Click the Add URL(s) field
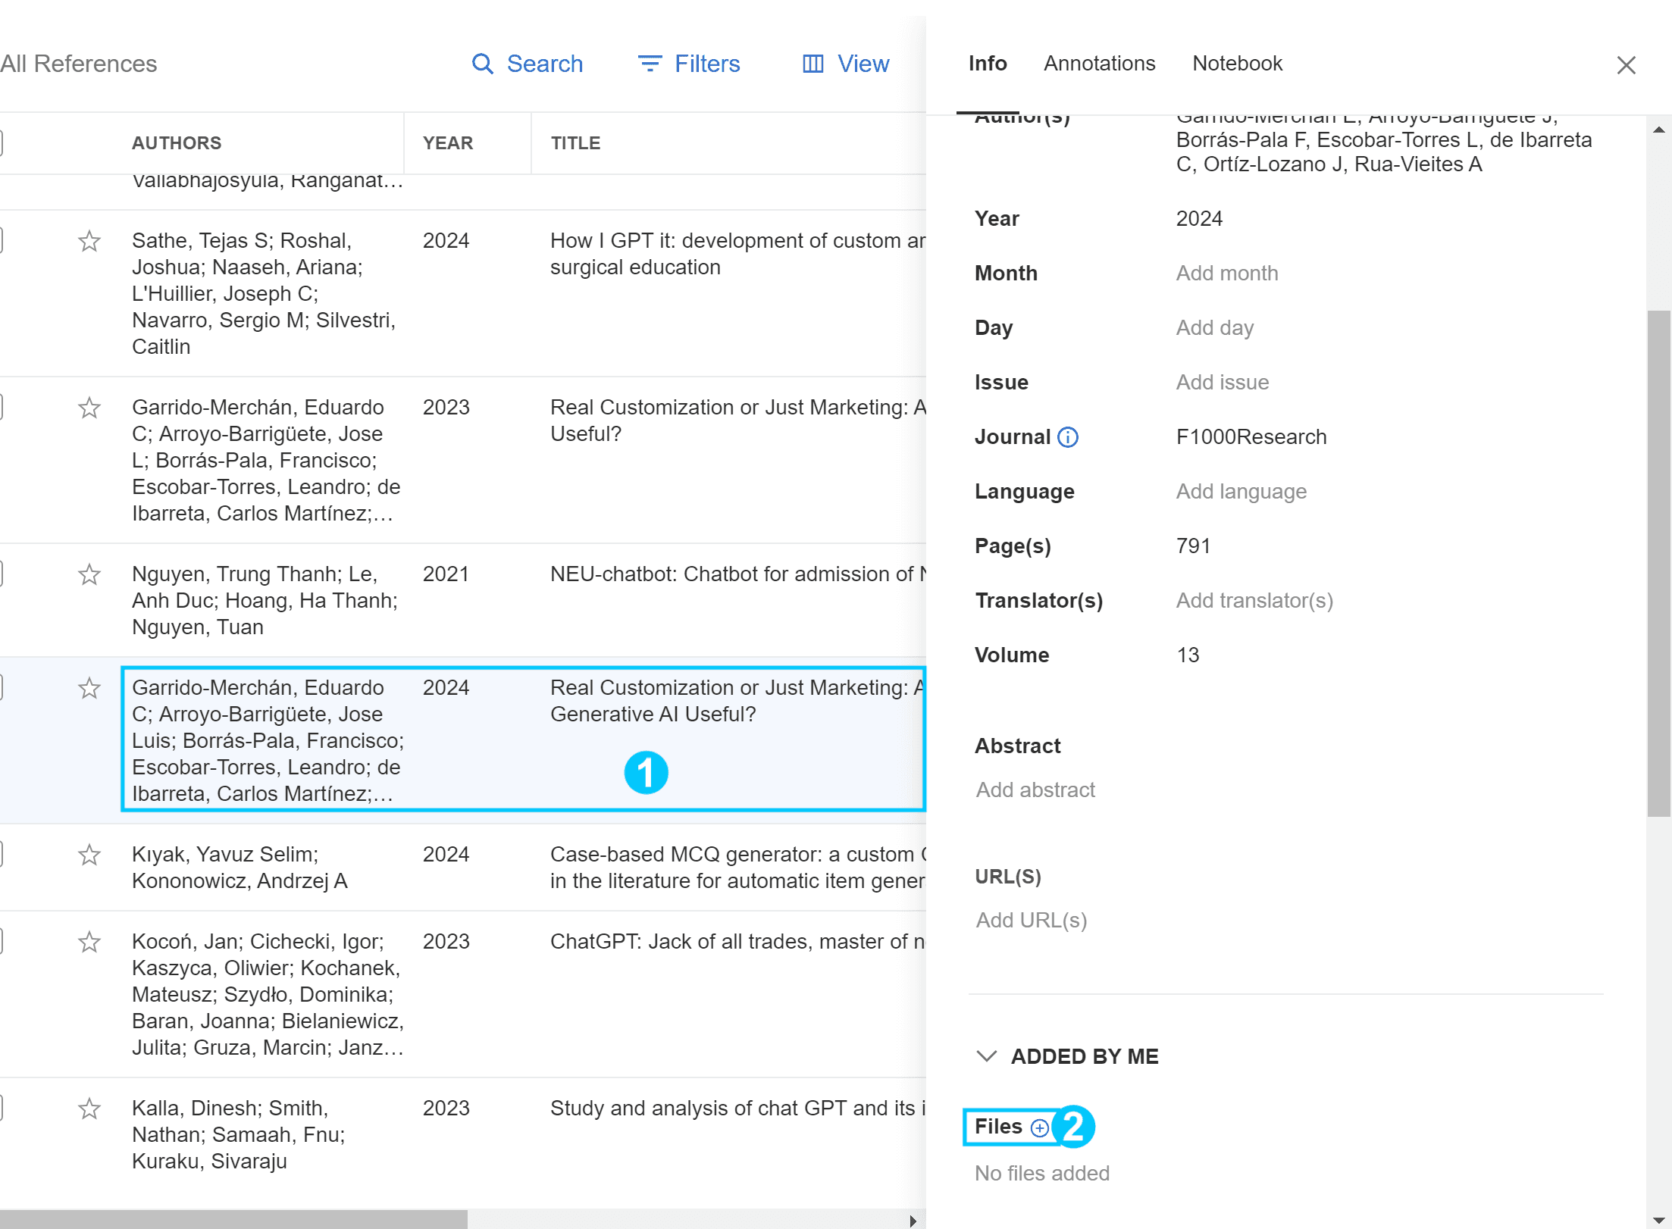 point(1032,921)
